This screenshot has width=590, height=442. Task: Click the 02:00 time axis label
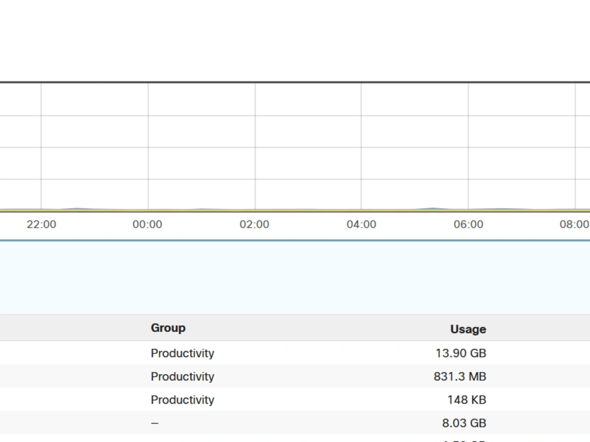click(254, 225)
